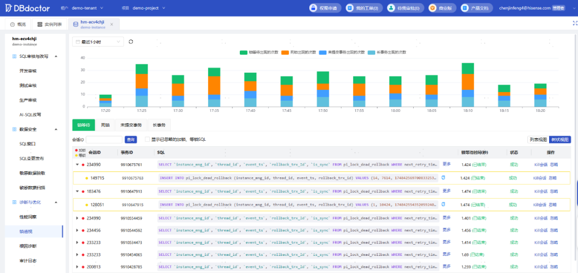Screen dimensions: 578x273
Task: Refresh the lock chart data
Action: click(131, 42)
